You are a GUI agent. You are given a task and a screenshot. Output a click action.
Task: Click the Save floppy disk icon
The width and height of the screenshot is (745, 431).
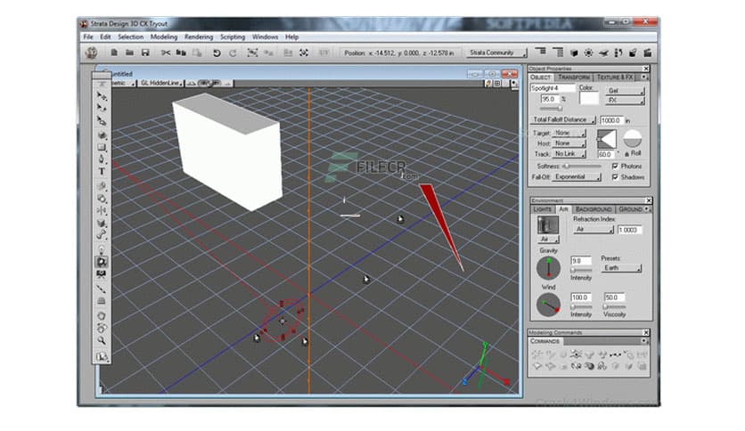pyautogui.click(x=145, y=53)
